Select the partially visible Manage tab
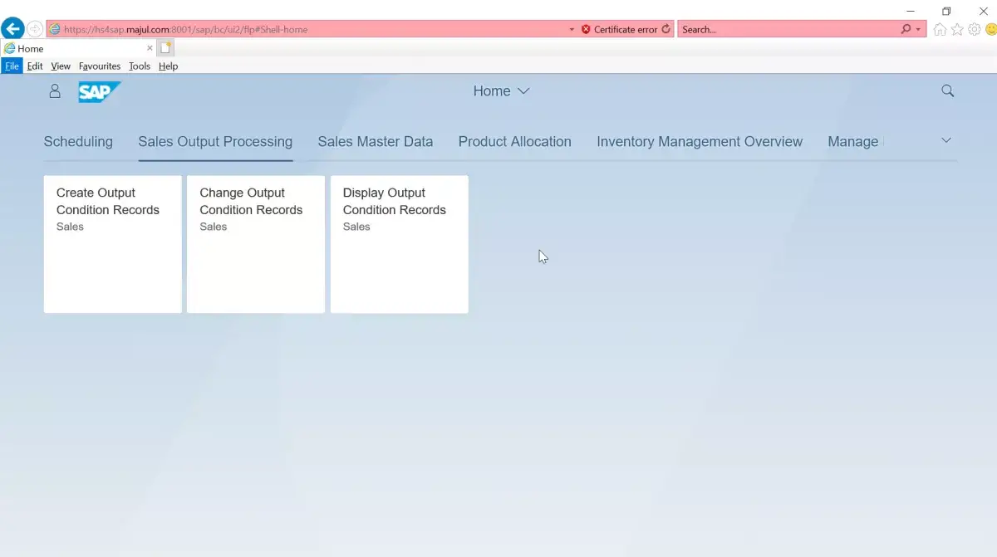Screen dimensions: 997x557 click(x=853, y=142)
